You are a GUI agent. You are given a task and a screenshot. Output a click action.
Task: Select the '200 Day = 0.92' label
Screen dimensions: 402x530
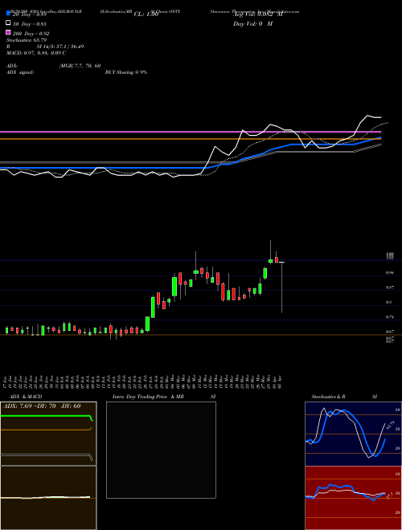(31, 34)
